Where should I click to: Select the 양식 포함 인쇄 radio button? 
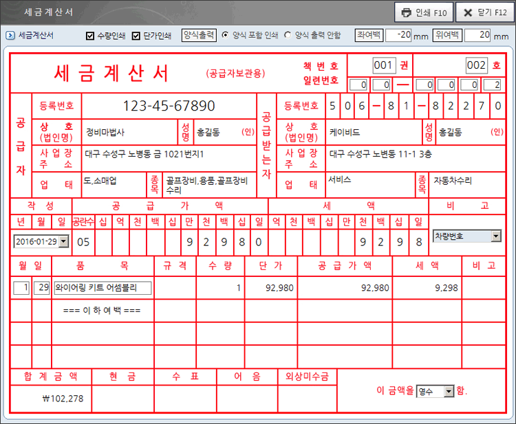[225, 35]
